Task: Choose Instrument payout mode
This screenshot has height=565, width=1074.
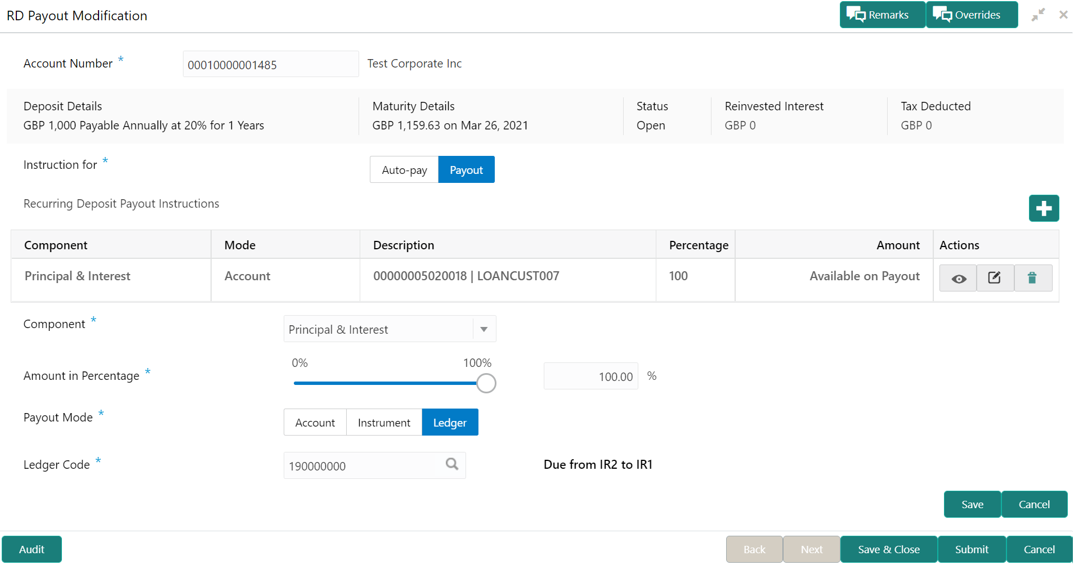Action: coord(384,422)
